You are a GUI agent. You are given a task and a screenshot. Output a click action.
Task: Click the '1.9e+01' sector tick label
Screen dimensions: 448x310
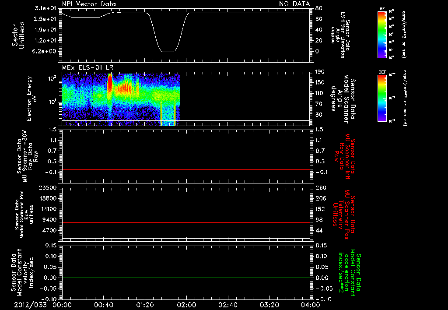pyautogui.click(x=45, y=30)
